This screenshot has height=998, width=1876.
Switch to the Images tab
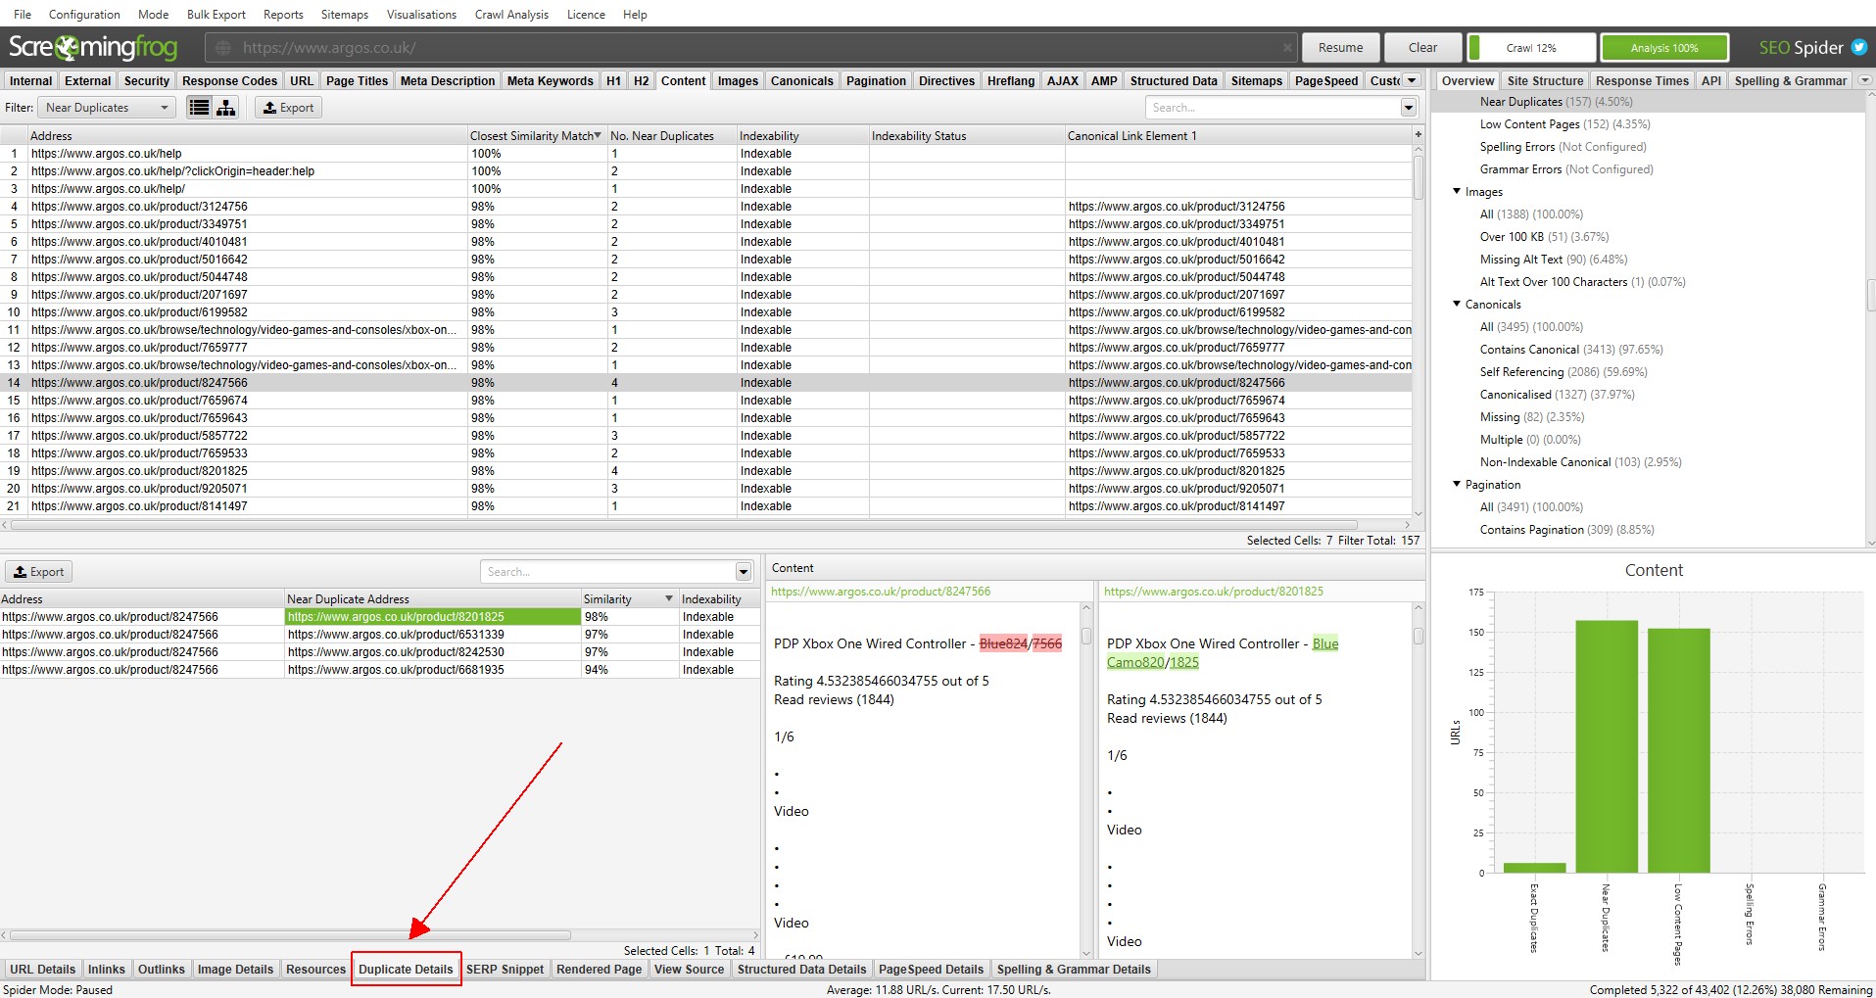737,80
